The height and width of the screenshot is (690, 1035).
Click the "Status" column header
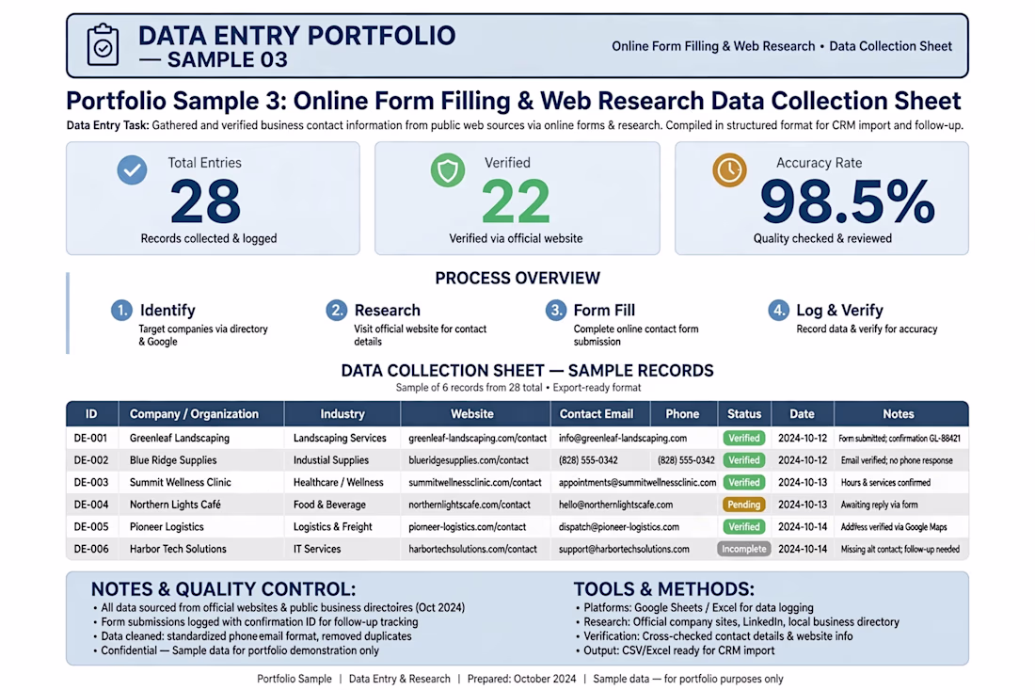pos(744,414)
